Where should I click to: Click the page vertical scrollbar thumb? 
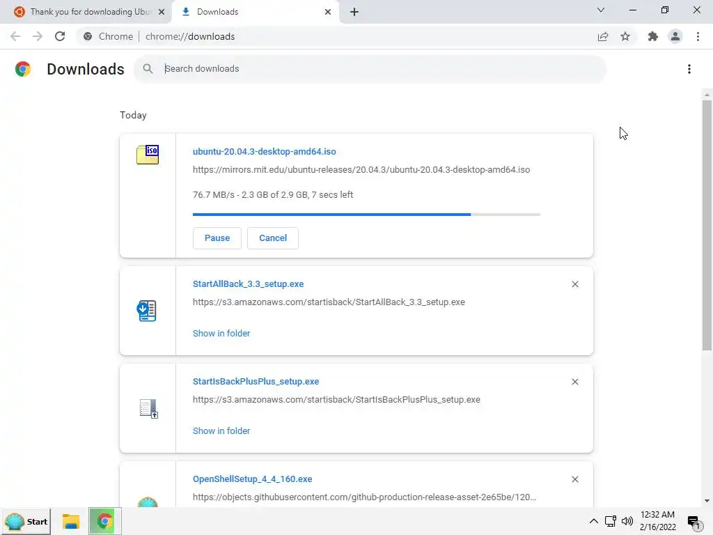click(x=707, y=225)
